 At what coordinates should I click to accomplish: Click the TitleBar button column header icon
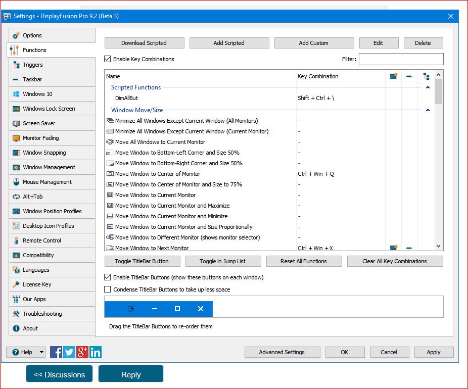coord(393,76)
